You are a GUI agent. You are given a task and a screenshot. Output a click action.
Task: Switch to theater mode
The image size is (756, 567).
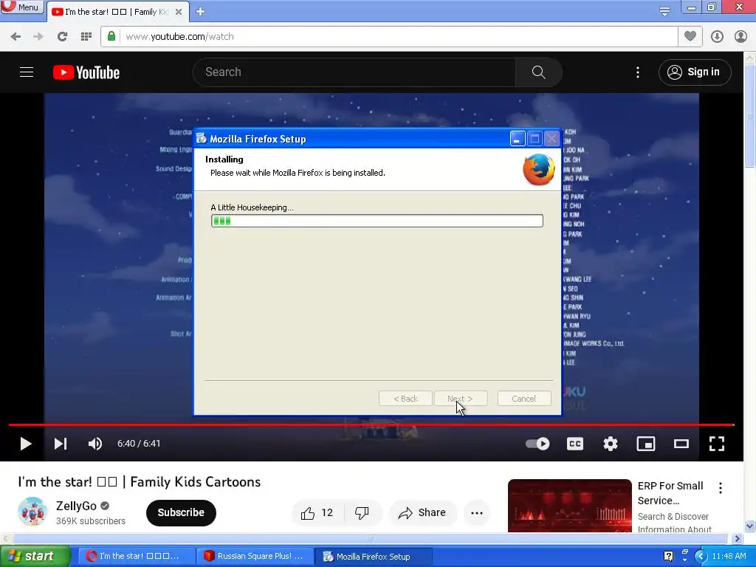[x=681, y=444]
